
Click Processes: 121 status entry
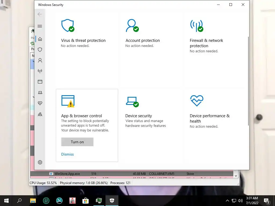pyautogui.click(x=120, y=183)
